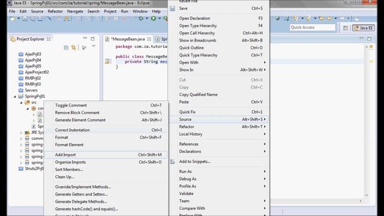
Task: Choose Format from Source submenu
Action: [106, 137]
